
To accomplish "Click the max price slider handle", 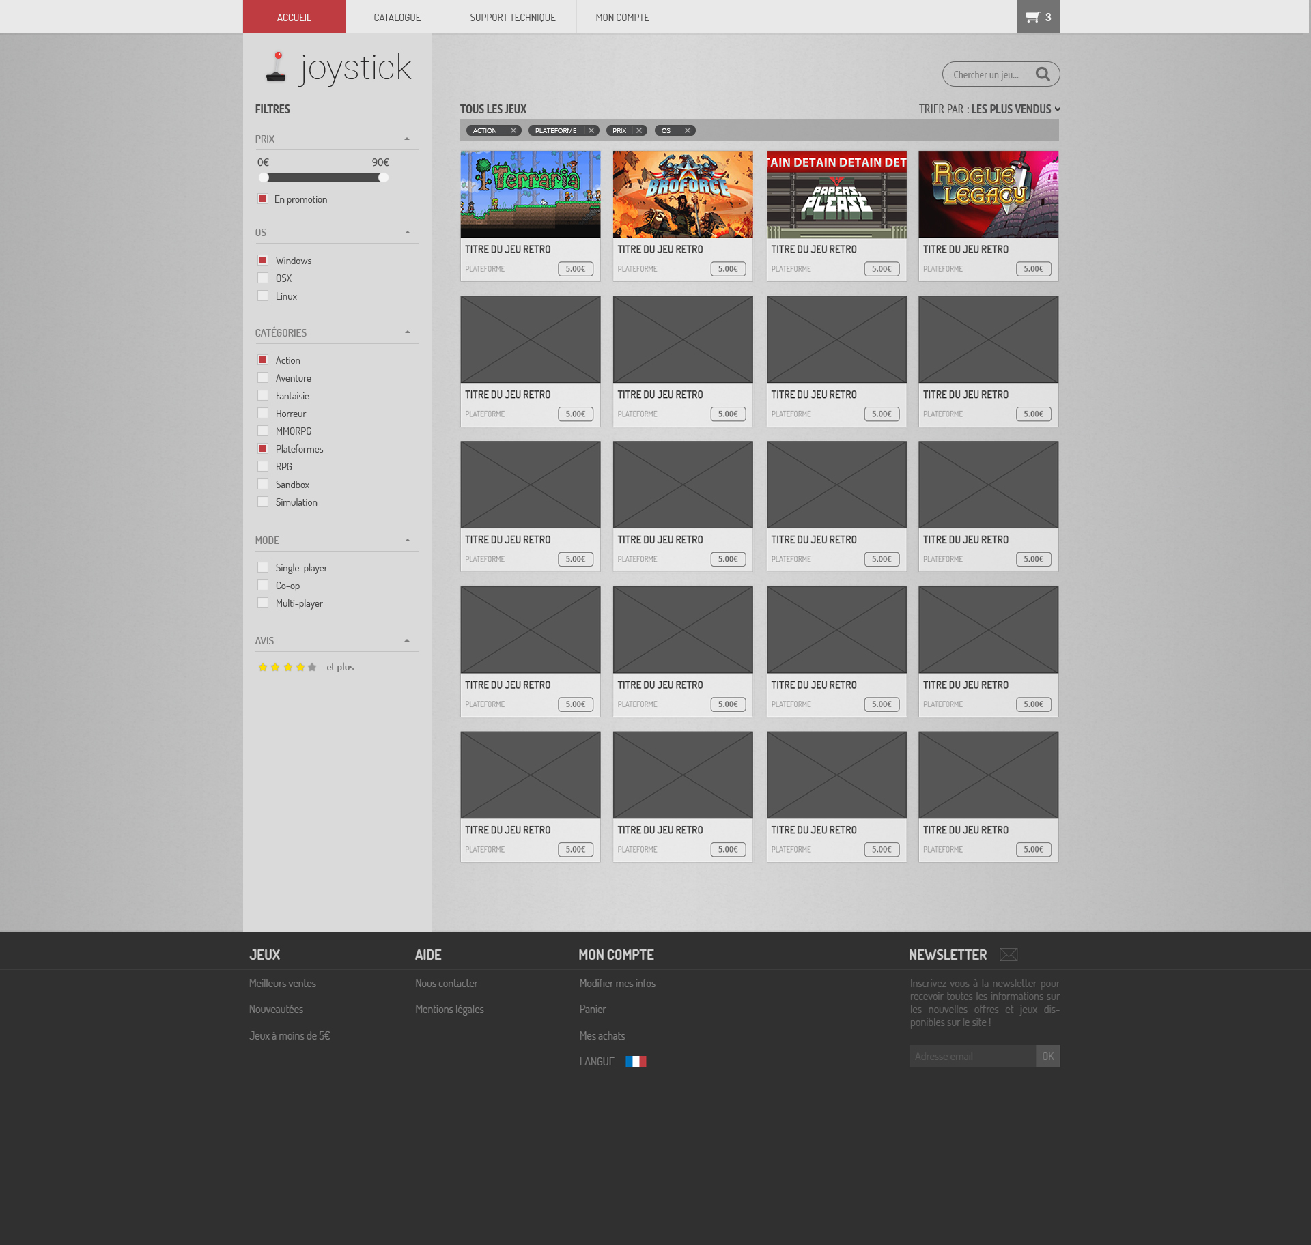I will tap(383, 177).
